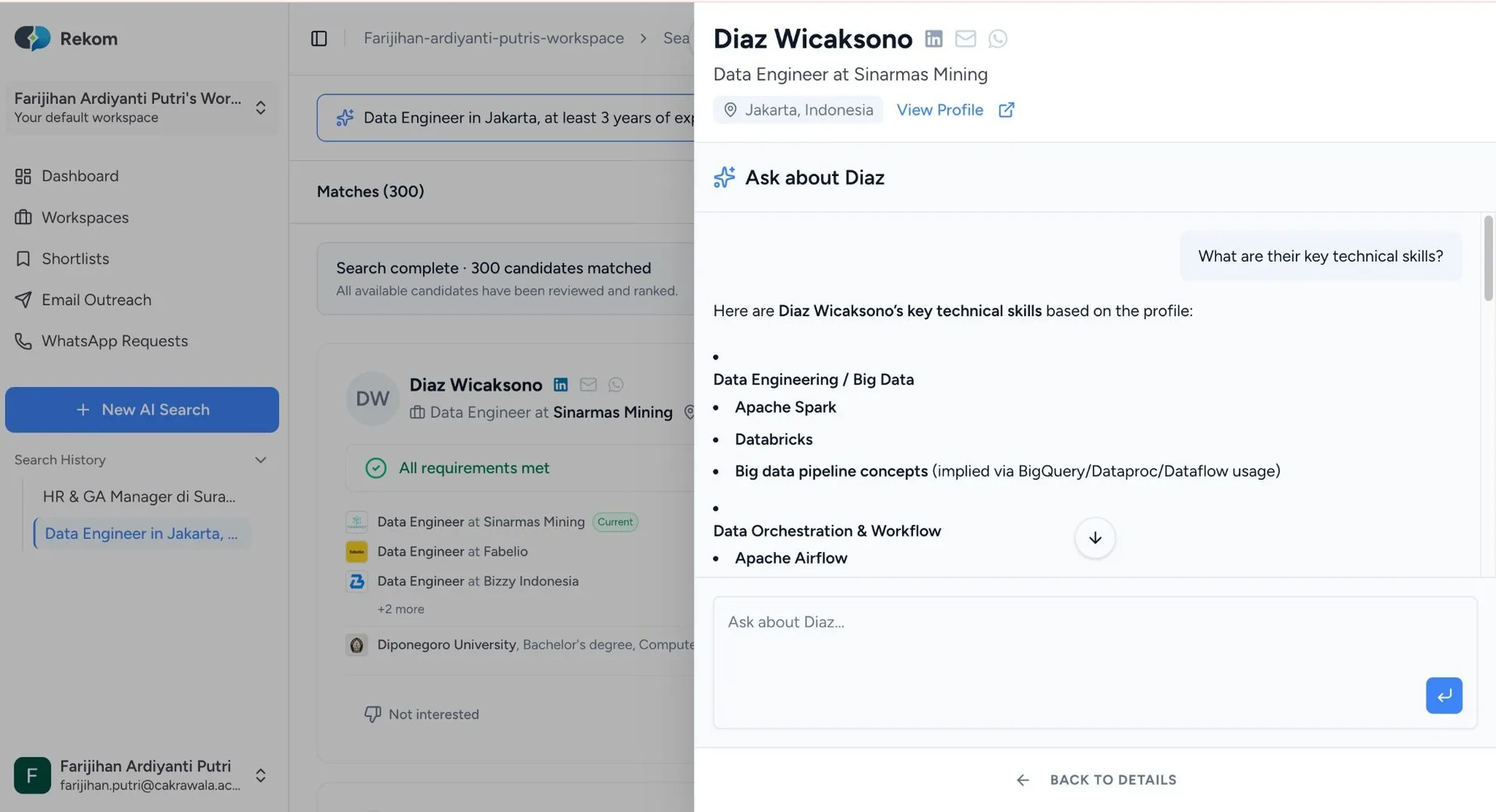Click the back arrow icon near Back to Details
The height and width of the screenshot is (812, 1496).
pos(1023,780)
